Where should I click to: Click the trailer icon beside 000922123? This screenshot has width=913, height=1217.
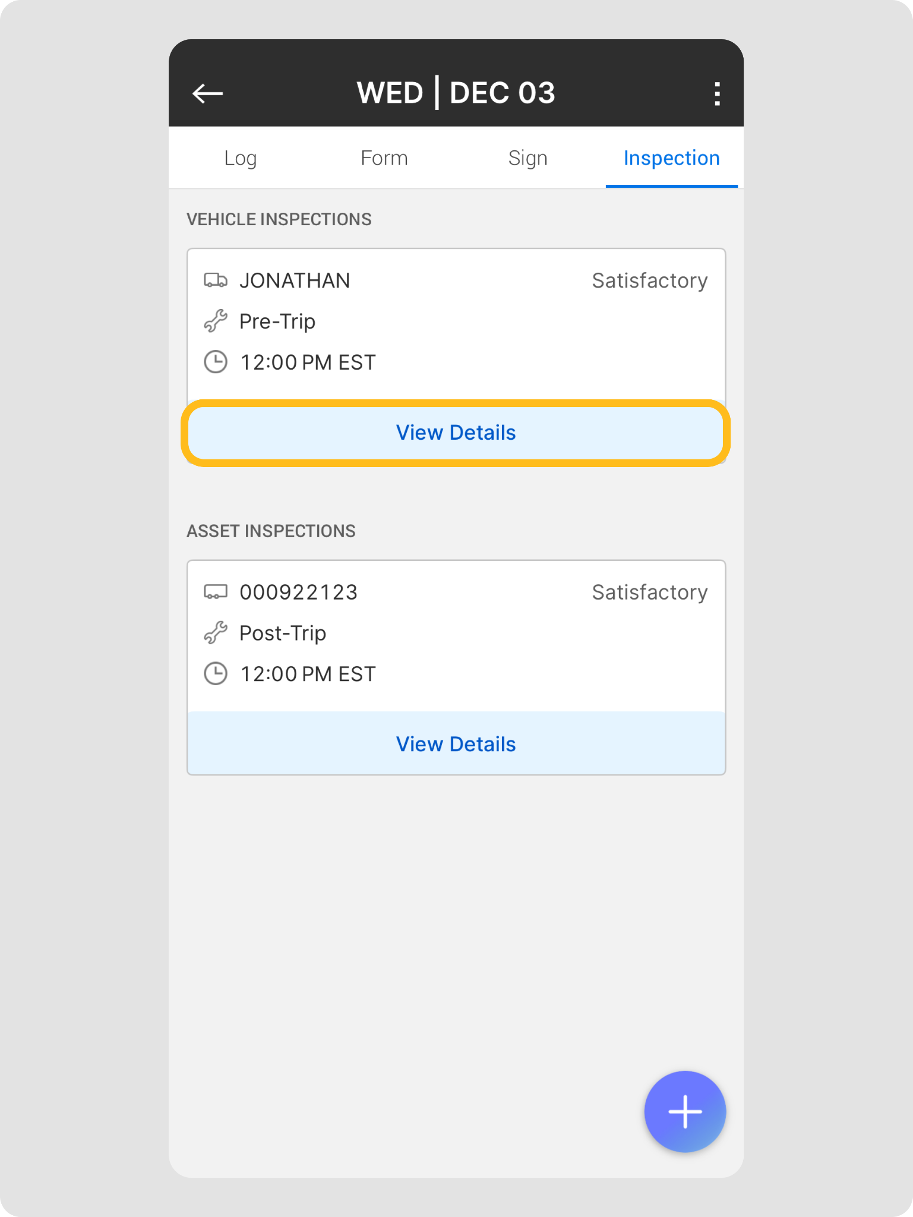[x=215, y=592]
